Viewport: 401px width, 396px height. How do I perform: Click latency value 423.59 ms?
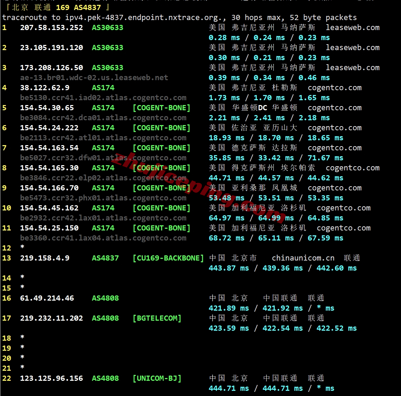point(229,328)
